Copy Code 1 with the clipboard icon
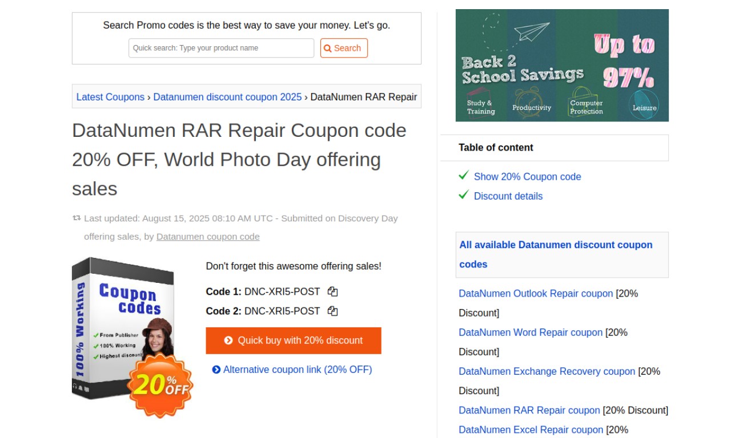This screenshot has height=438, width=731. 333,291
